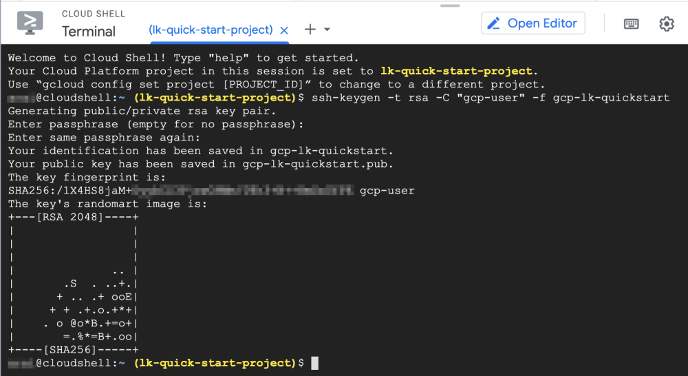Open the on-screen keyboard icon
The width and height of the screenshot is (688, 376).
coord(631,23)
